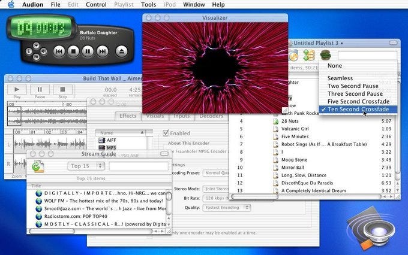Switch to the Decoders tab
408x255 pixels.
point(211,116)
